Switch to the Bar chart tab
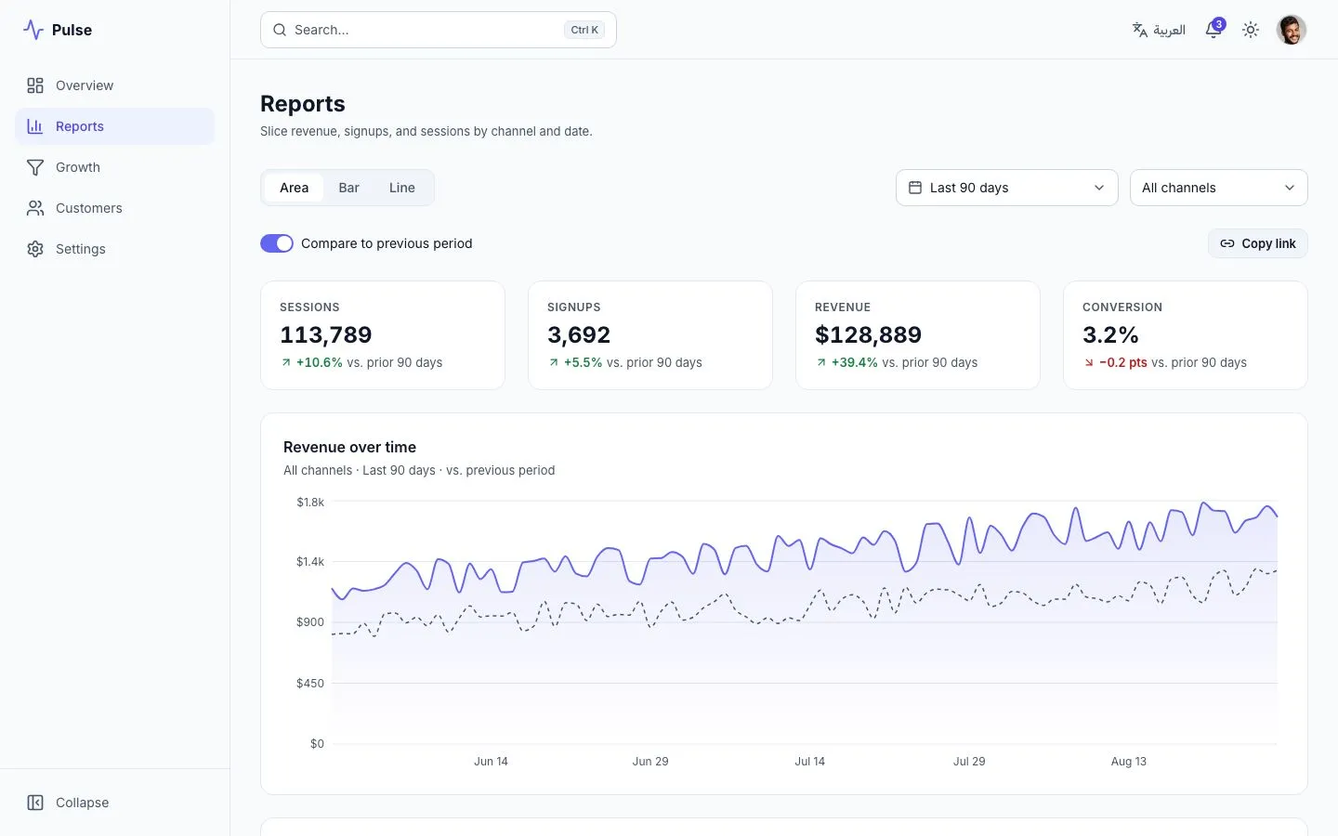This screenshot has width=1338, height=836. (349, 188)
